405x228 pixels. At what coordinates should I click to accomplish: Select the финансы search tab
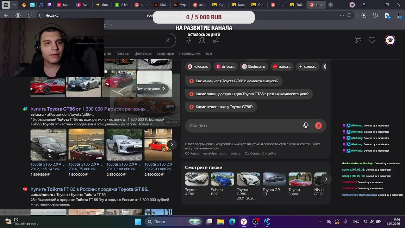pyautogui.click(x=143, y=54)
